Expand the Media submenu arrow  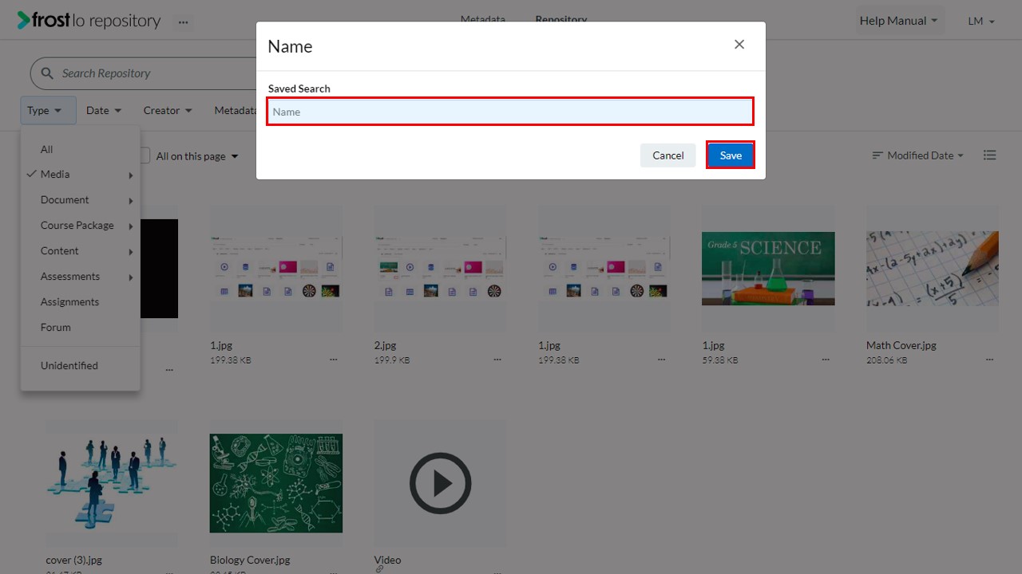point(130,175)
